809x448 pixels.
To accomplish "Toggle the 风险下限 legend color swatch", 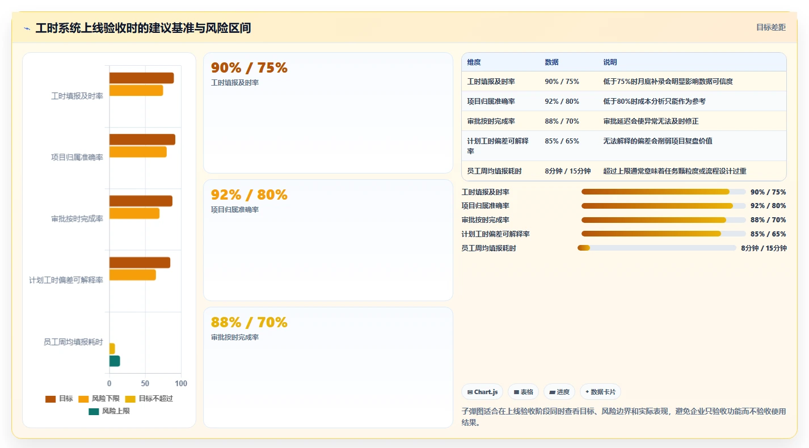I will click(x=83, y=399).
